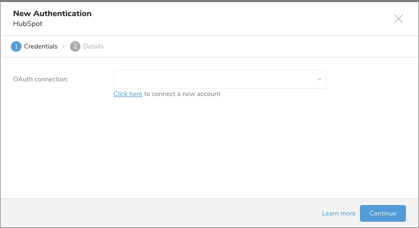Click the gray step 2 circle

pyautogui.click(x=75, y=46)
